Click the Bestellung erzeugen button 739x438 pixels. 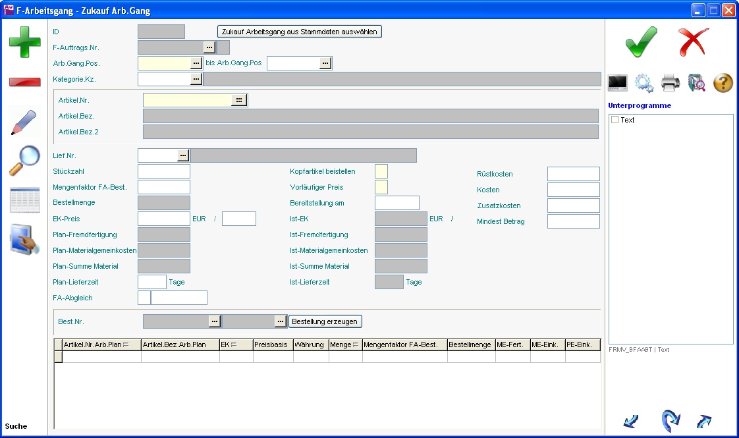tap(325, 321)
